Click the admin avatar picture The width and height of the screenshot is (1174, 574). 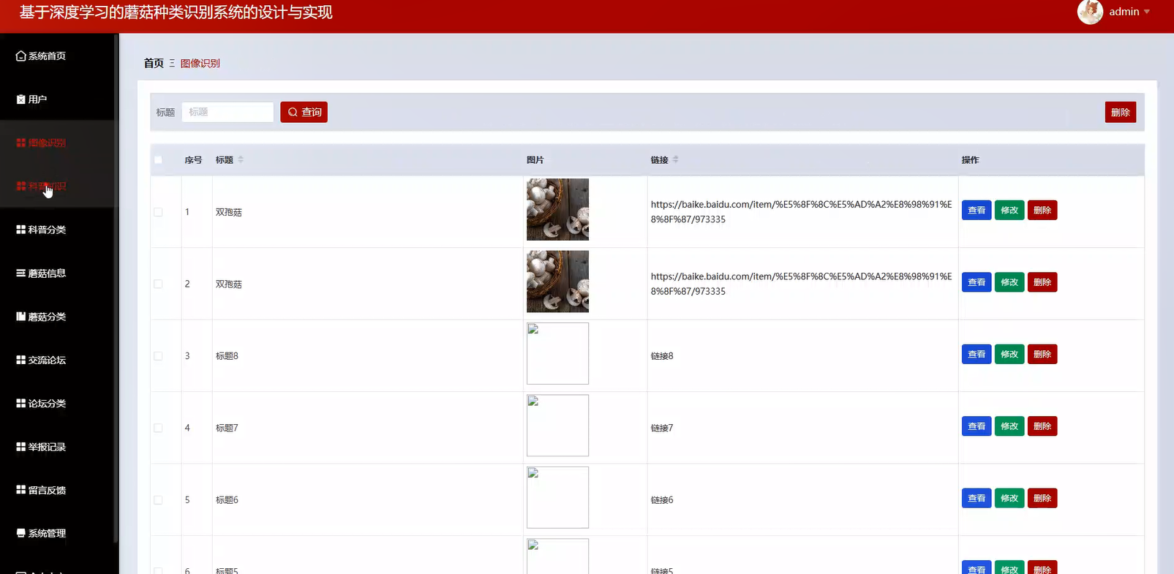coord(1090,12)
